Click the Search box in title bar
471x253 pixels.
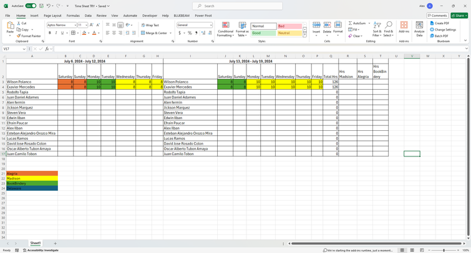[x=237, y=6]
